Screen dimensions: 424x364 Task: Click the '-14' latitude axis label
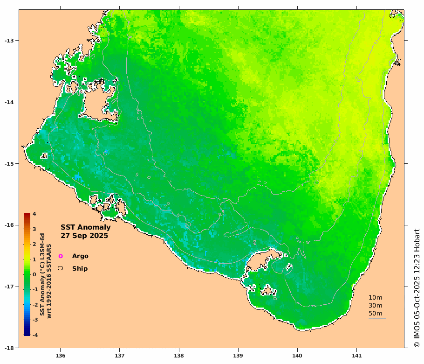8,102
